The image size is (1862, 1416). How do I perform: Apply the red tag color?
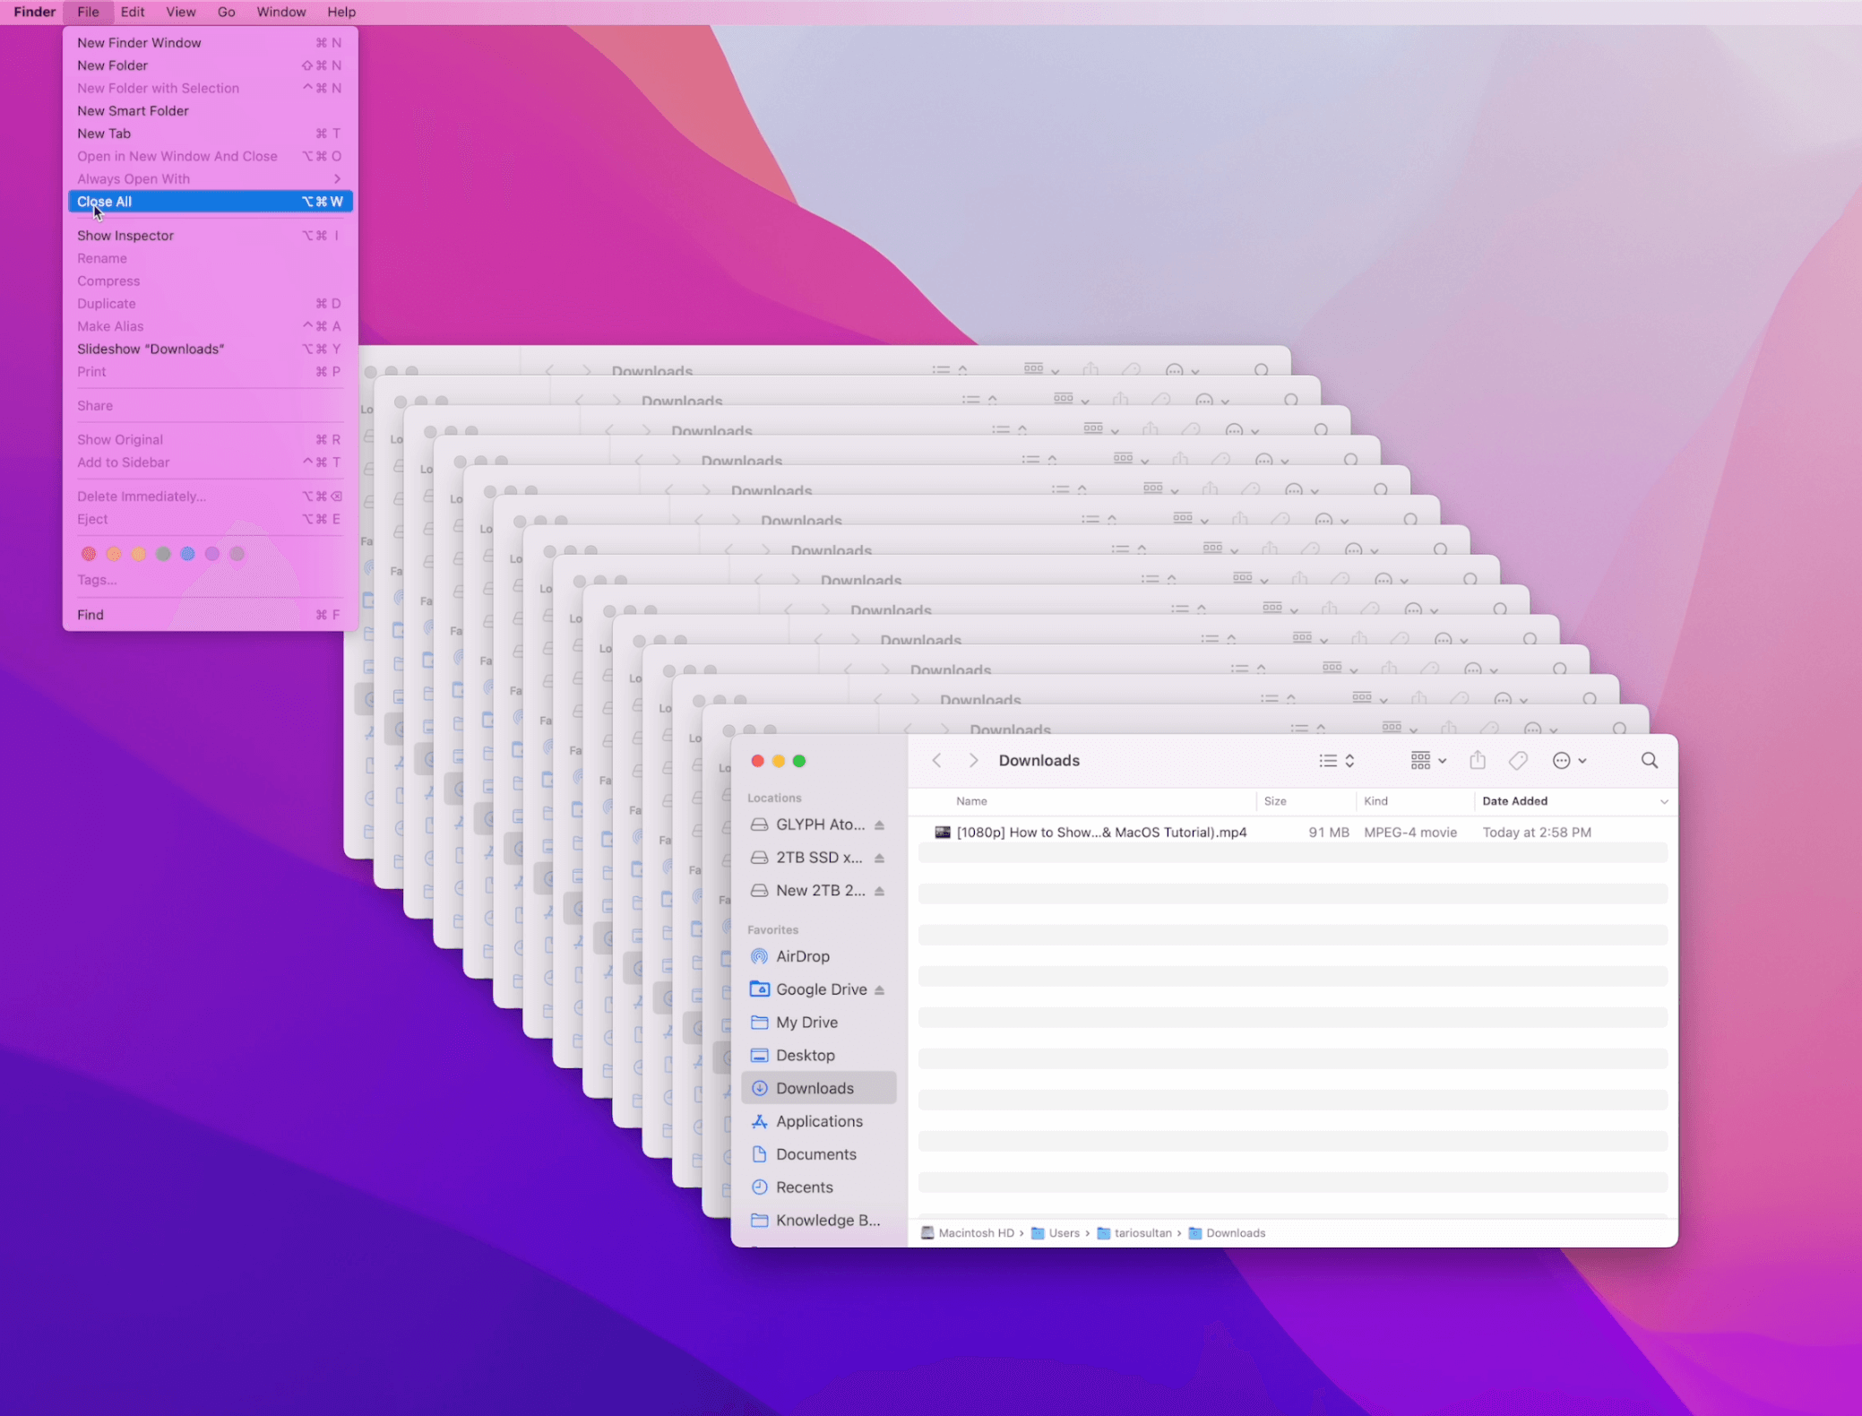89,554
